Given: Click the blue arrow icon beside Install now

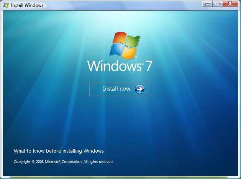Looking at the screenshot, I should pyautogui.click(x=139, y=89).
